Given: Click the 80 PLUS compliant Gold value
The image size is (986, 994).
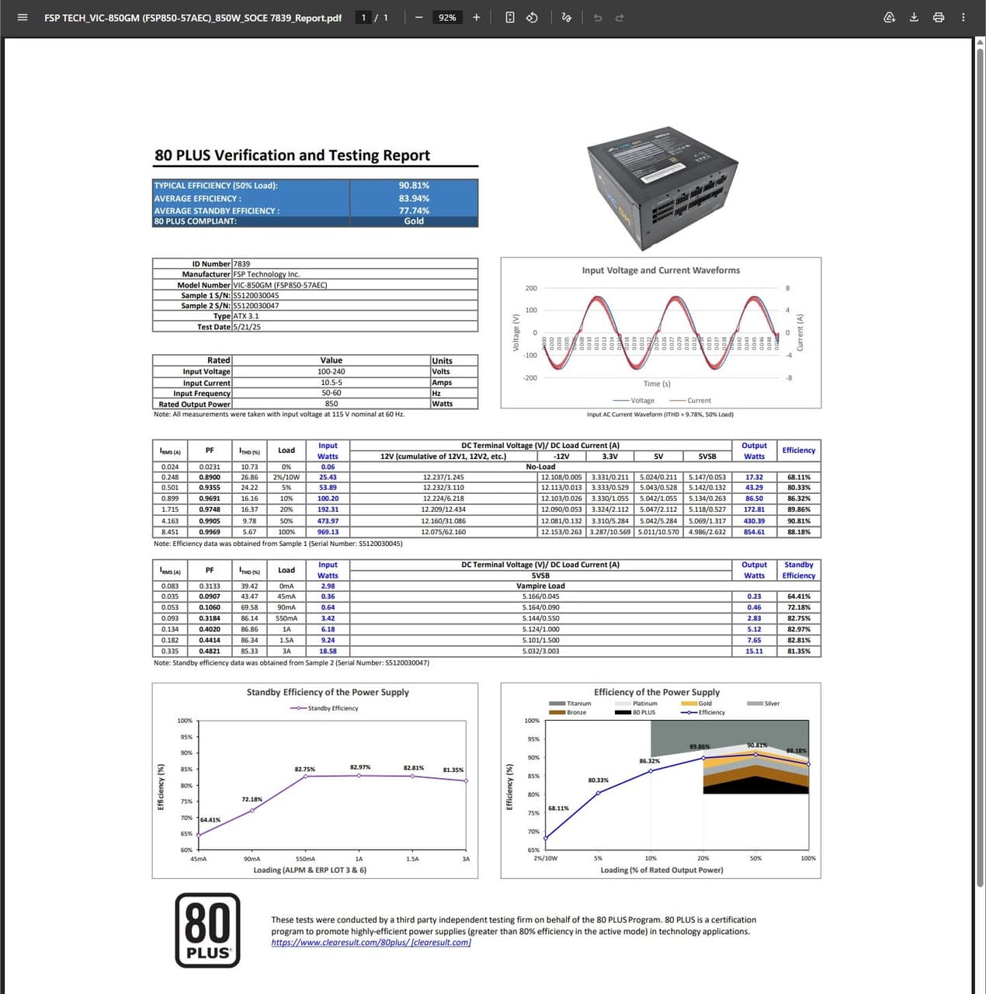Looking at the screenshot, I should coord(414,221).
